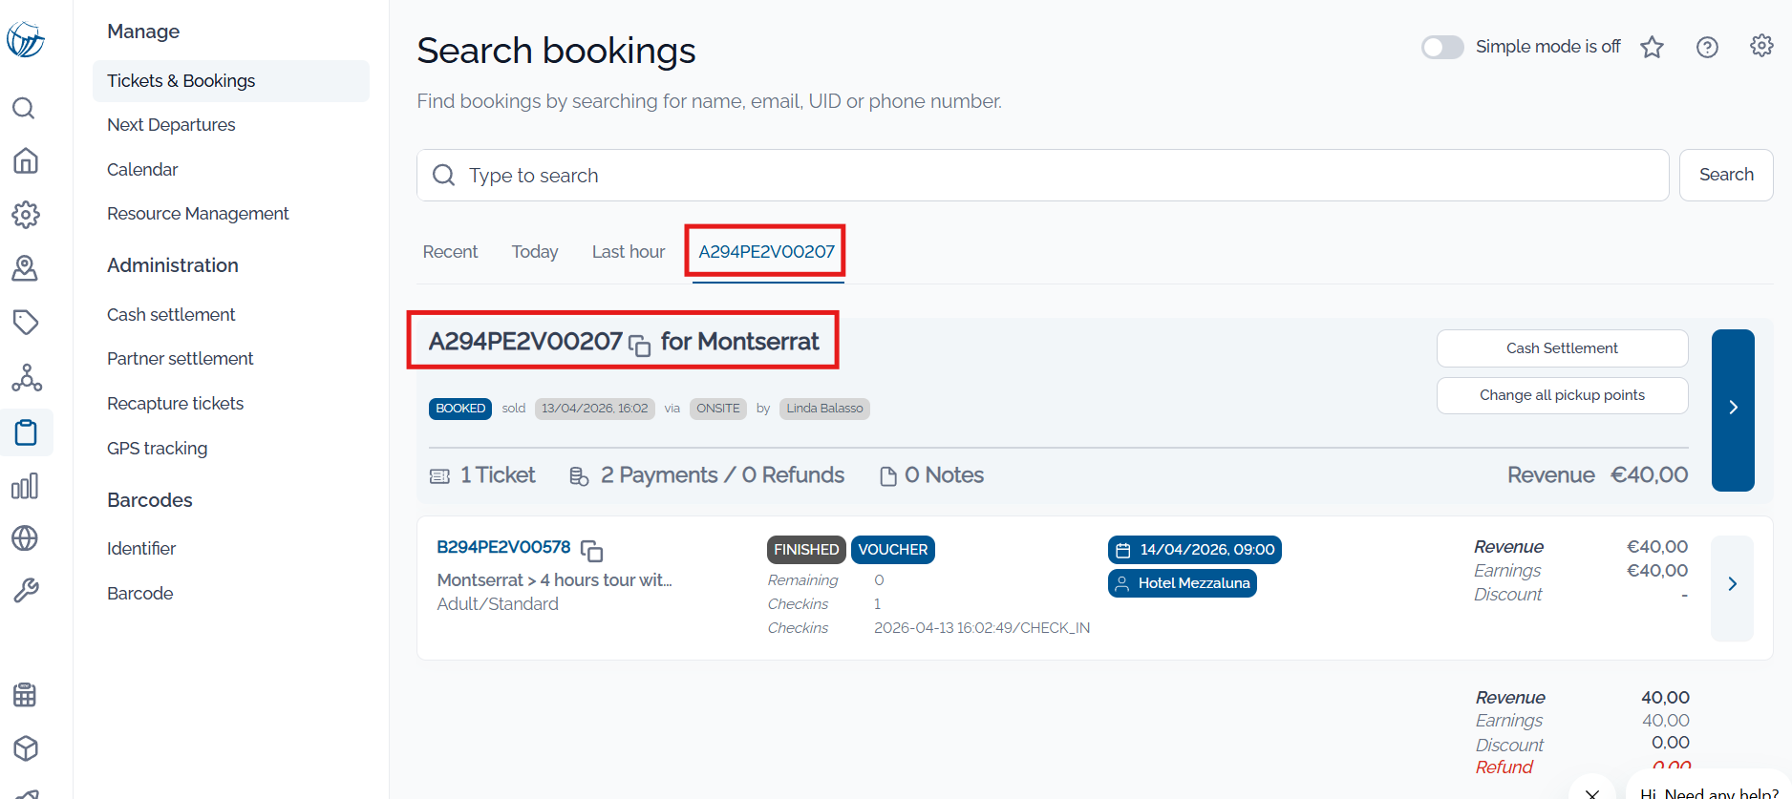1792x799 pixels.
Task: Open the gear settings icon in sidebar
Action: point(26,215)
